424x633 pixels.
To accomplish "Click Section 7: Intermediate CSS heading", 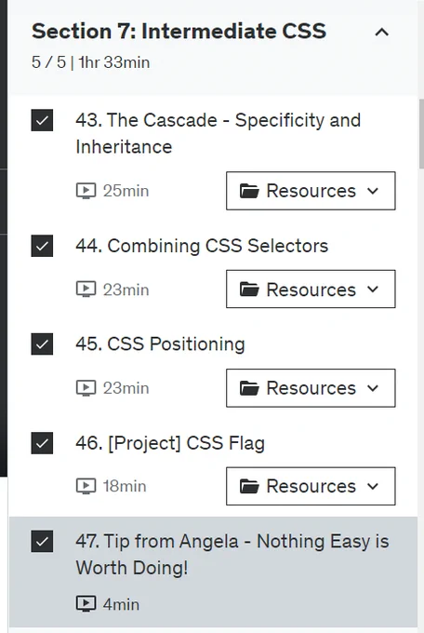I will click(x=179, y=32).
